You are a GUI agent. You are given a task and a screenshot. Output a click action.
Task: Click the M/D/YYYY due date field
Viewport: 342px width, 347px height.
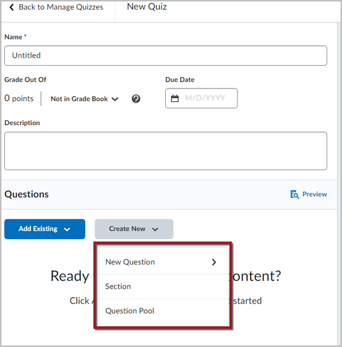coord(201,98)
